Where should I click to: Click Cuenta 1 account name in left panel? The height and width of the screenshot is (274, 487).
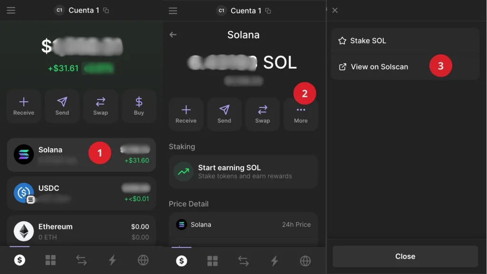pyautogui.click(x=84, y=10)
